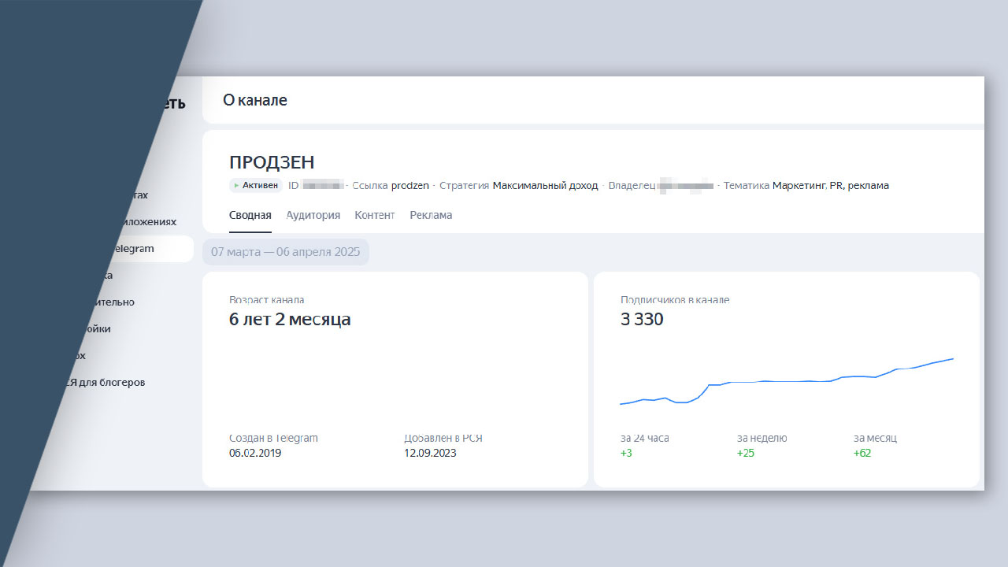1008x567 pixels.
Task: Open the Контент tab
Action: click(x=375, y=215)
